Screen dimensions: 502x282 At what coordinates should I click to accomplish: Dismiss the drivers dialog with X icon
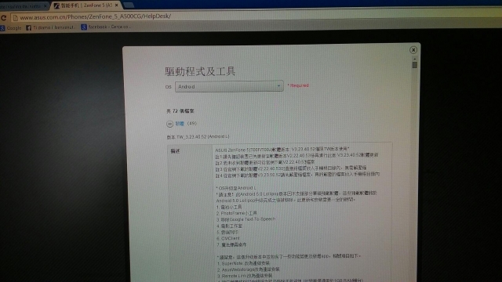pyautogui.click(x=413, y=50)
